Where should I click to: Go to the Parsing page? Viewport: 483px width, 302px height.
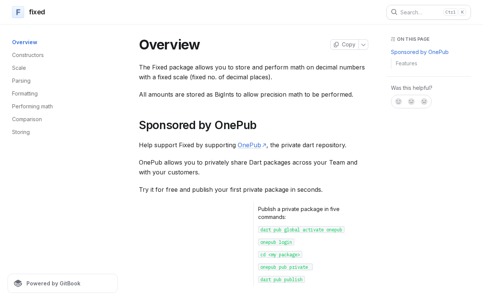21,81
